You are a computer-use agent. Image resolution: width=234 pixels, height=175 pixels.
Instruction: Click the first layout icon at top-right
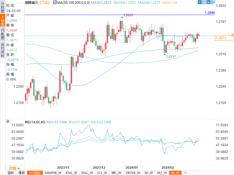(x=199, y=2)
